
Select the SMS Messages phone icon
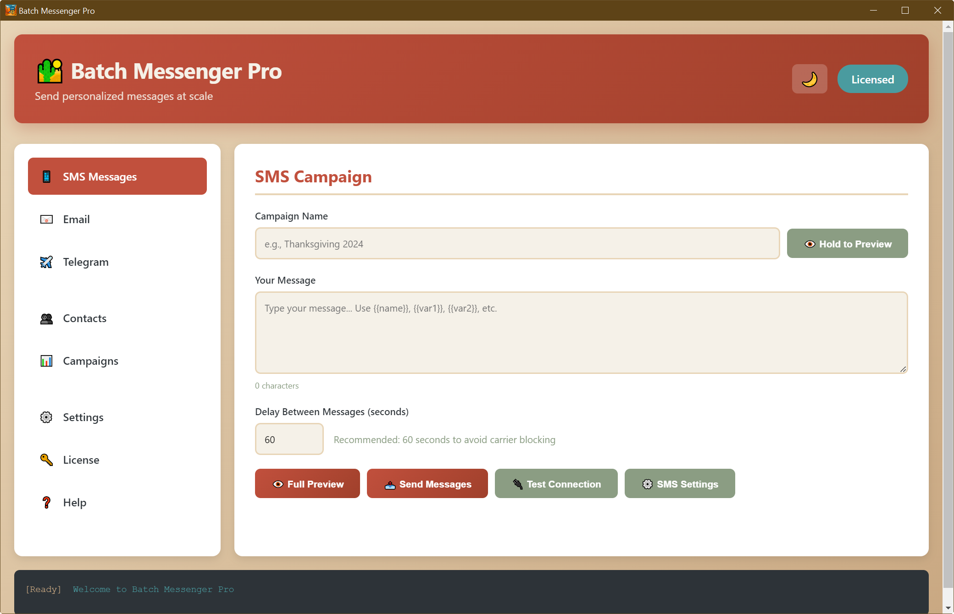click(46, 176)
